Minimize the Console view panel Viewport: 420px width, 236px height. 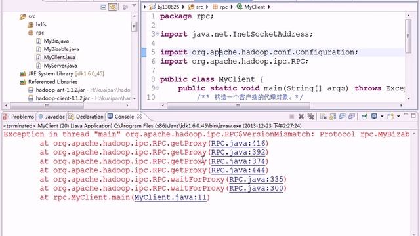pos(406,115)
